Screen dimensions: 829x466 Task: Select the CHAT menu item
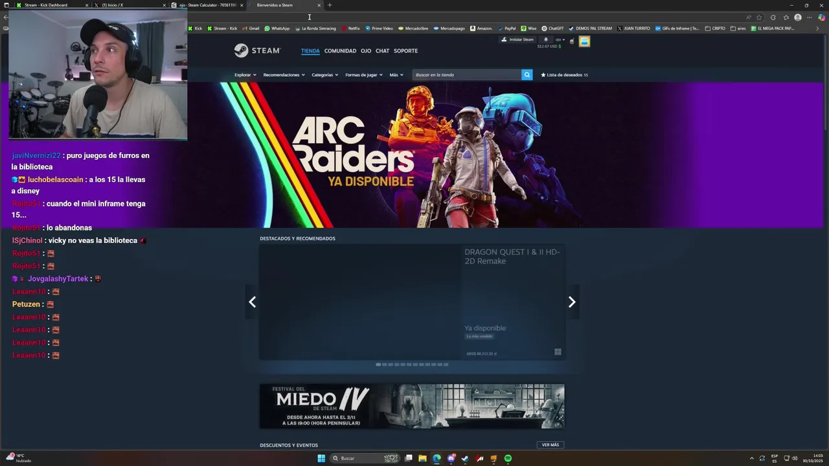[x=382, y=50]
